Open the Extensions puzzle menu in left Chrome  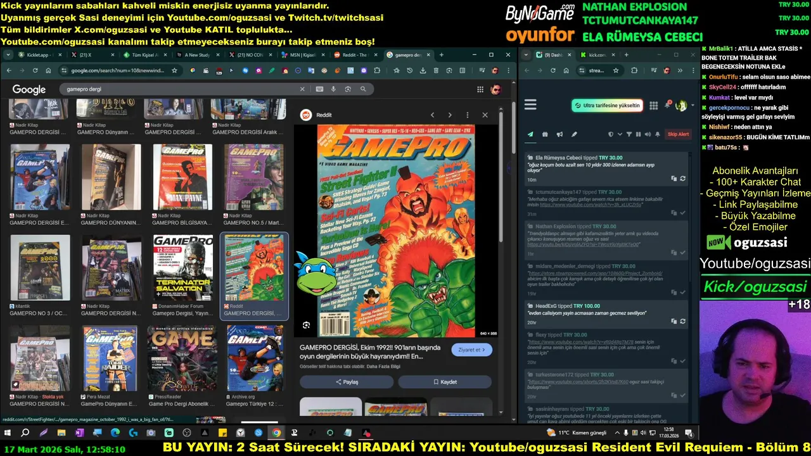coord(377,70)
